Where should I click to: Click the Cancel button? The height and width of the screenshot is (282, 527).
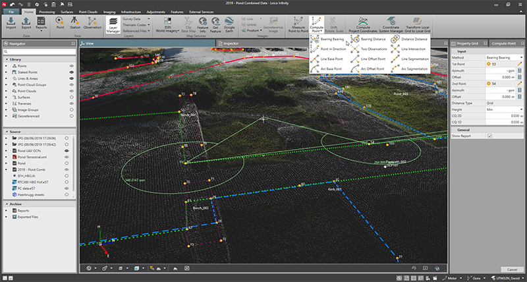click(x=512, y=269)
